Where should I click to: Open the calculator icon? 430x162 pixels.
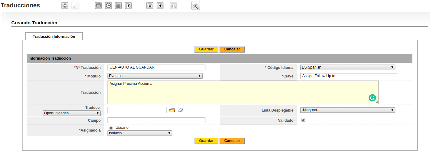click(x=118, y=6)
